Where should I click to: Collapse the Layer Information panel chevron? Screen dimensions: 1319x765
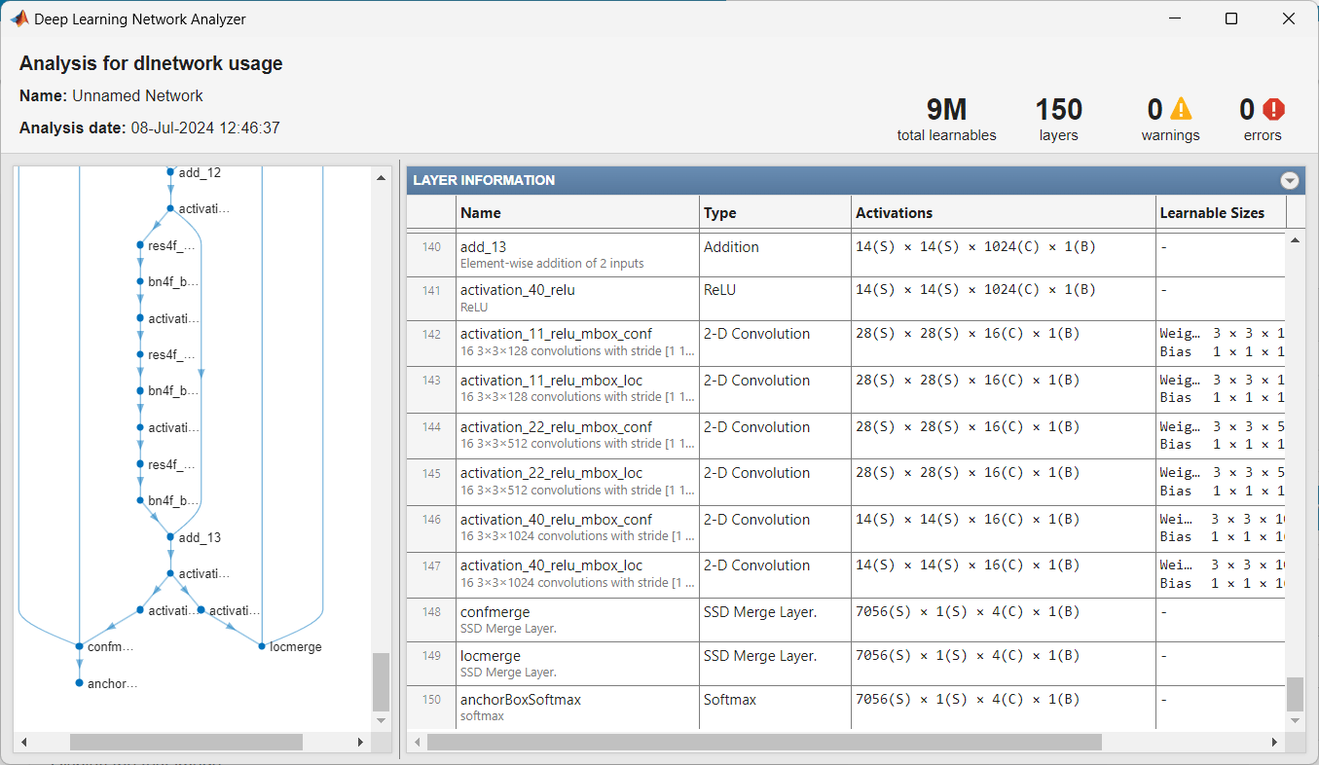(x=1289, y=180)
